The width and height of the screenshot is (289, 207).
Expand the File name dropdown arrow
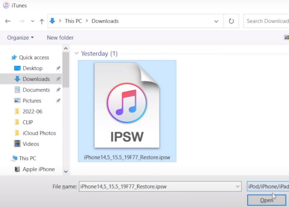[x=238, y=186]
